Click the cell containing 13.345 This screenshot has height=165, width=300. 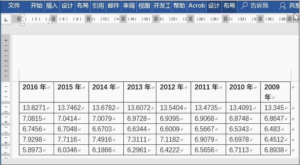[276, 108]
